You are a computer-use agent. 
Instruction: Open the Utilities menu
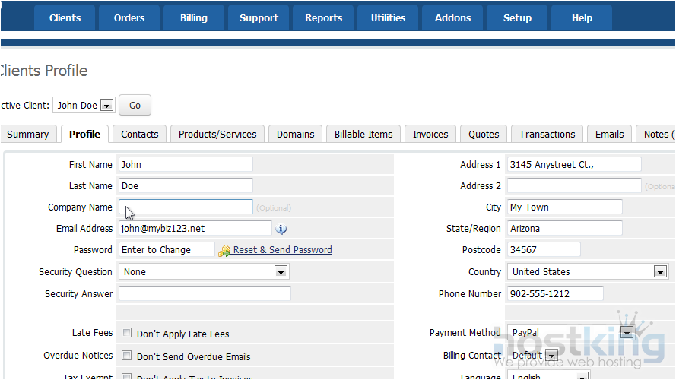388,18
